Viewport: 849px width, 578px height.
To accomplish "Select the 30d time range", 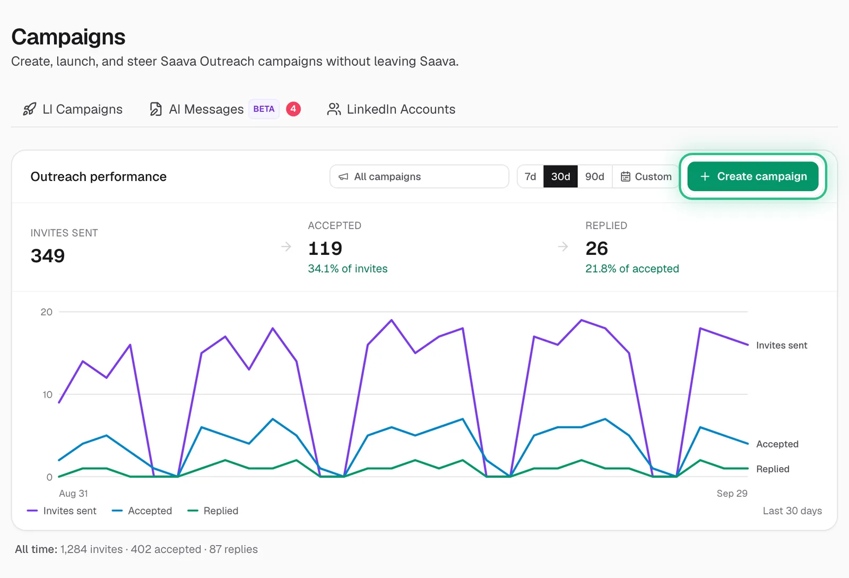I will 560,176.
